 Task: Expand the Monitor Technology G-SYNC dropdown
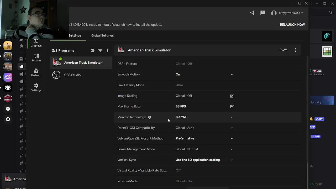click(232, 117)
